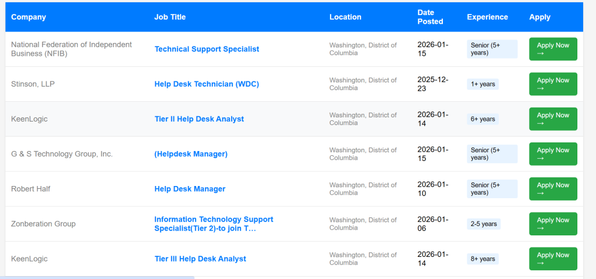The width and height of the screenshot is (596, 279).
Task: Click the Date Posted column header
Action: (430, 17)
